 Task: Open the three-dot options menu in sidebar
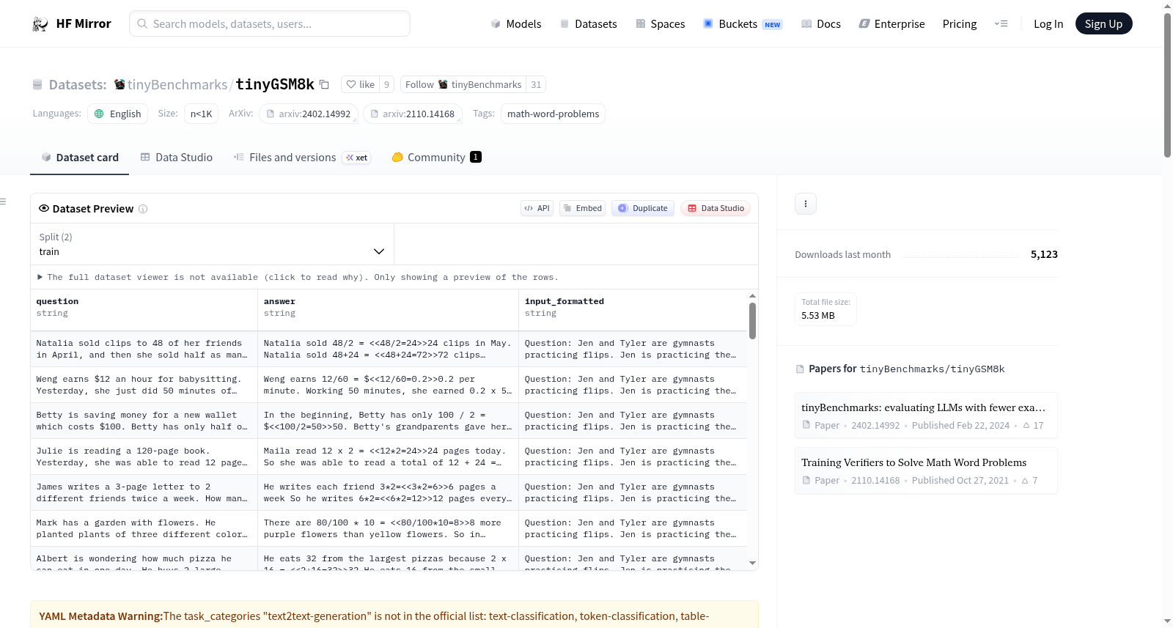click(x=806, y=204)
